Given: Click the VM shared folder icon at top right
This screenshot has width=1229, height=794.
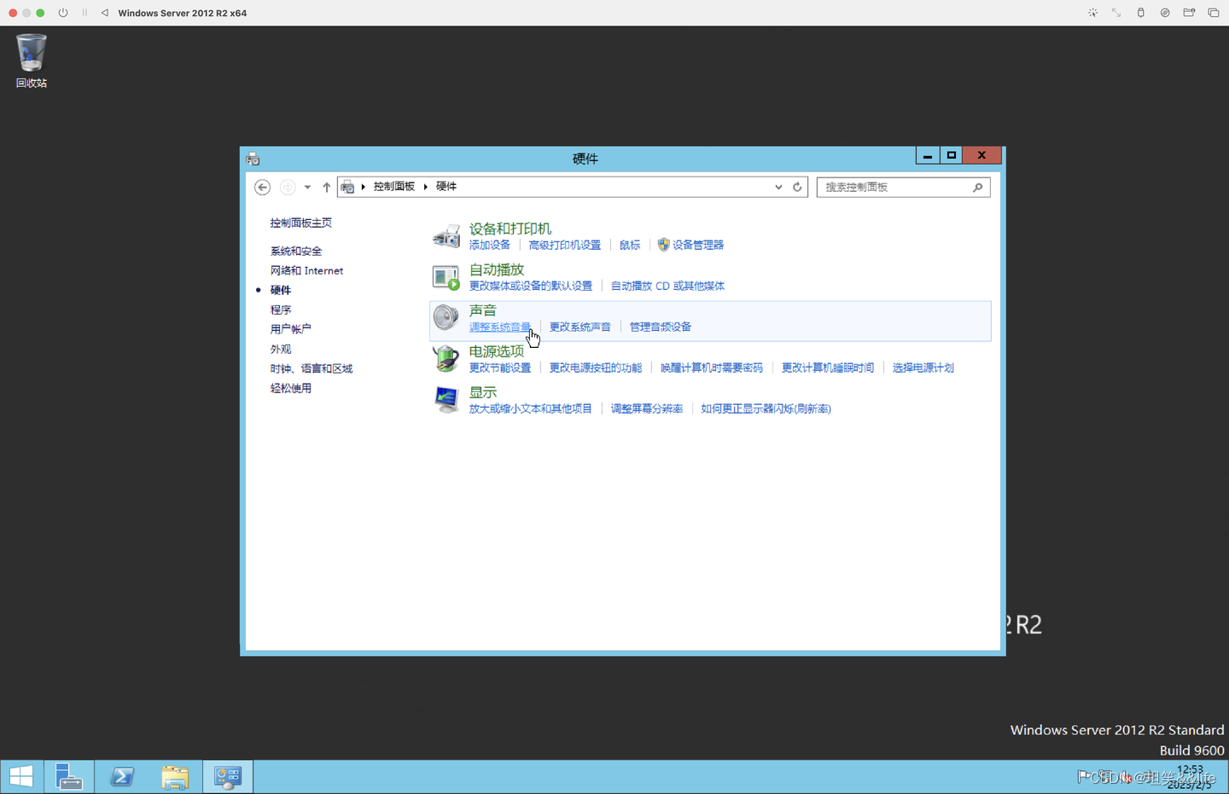Looking at the screenshot, I should [1189, 13].
